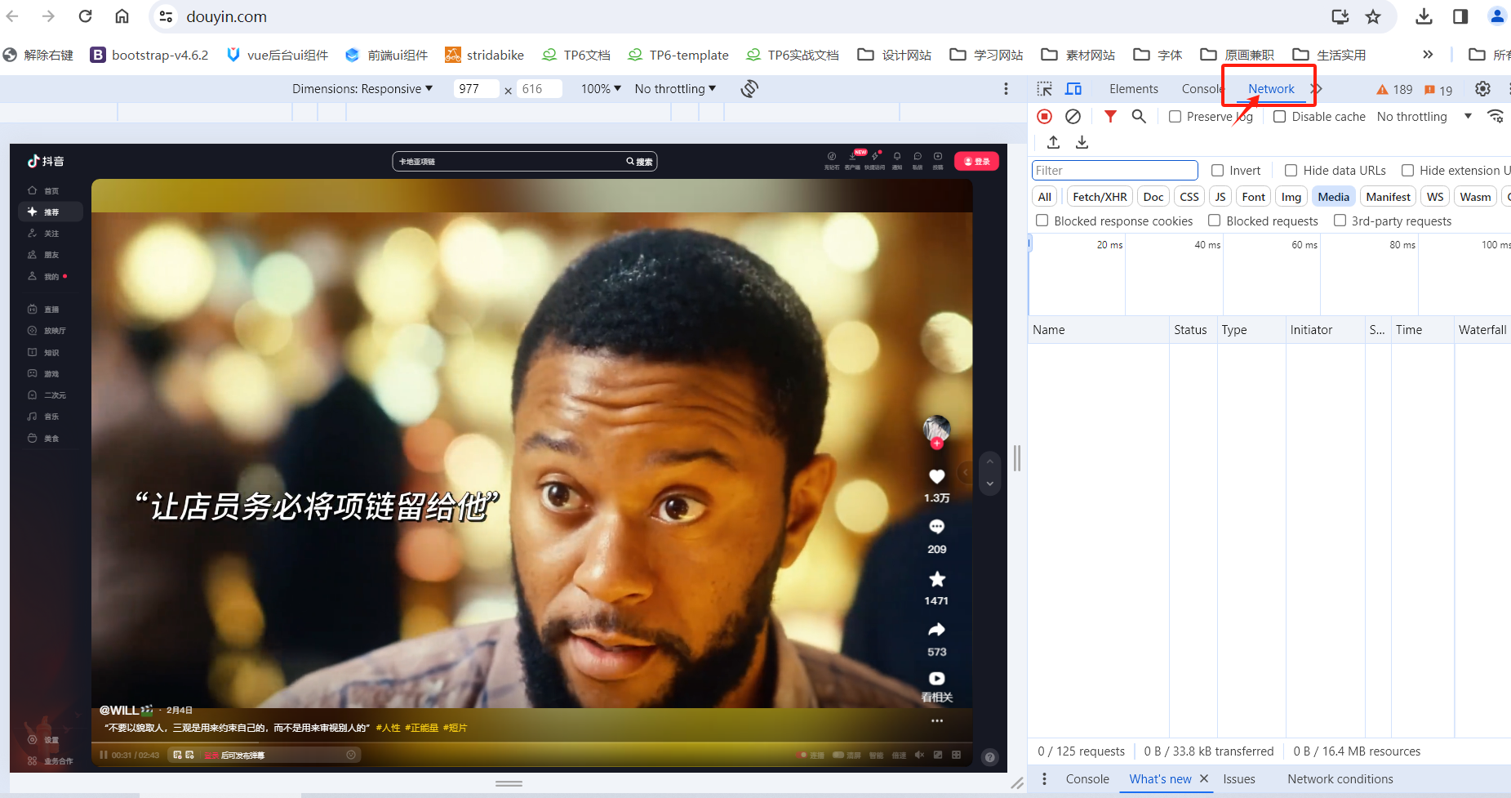Clear the network log
The width and height of the screenshot is (1511, 798).
(1073, 117)
